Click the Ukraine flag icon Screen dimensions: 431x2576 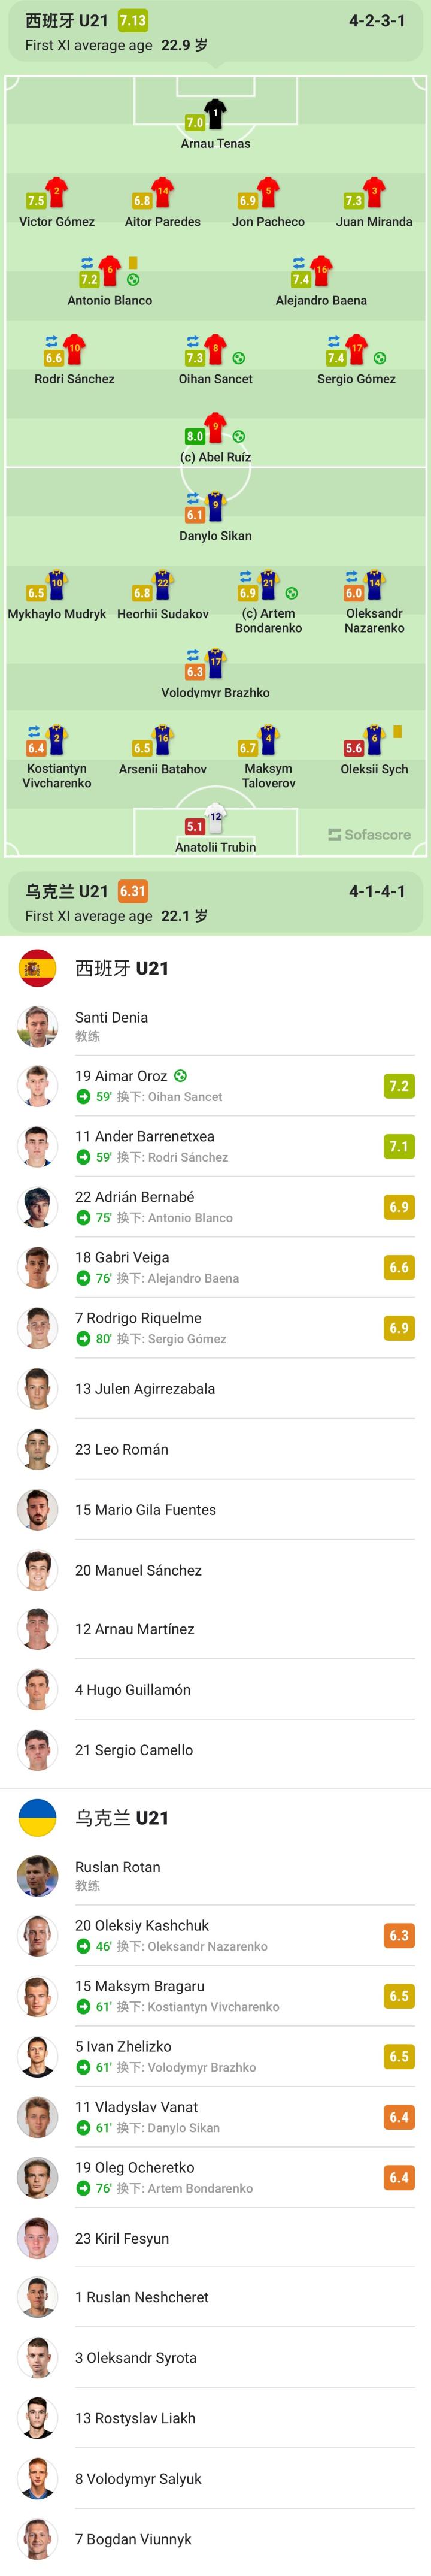pyautogui.click(x=38, y=1817)
